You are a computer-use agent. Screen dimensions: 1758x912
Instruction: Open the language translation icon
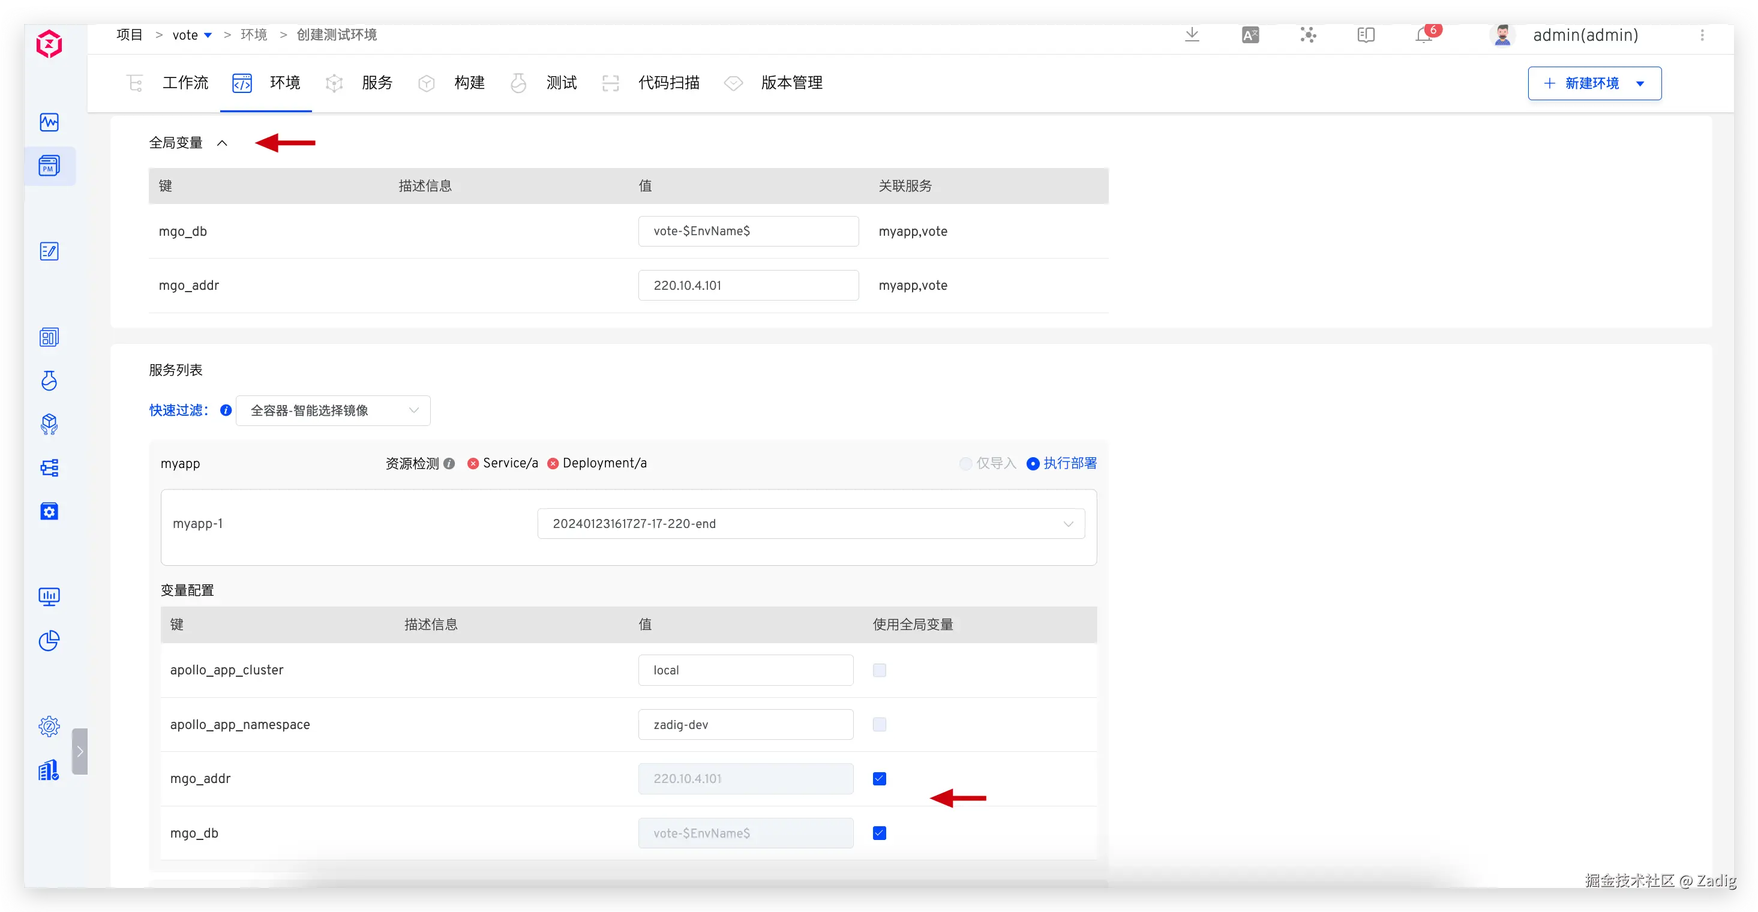pyautogui.click(x=1250, y=35)
